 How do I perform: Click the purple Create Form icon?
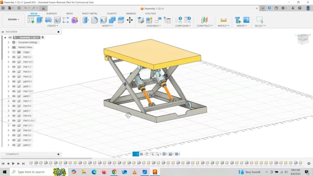tap(75, 20)
